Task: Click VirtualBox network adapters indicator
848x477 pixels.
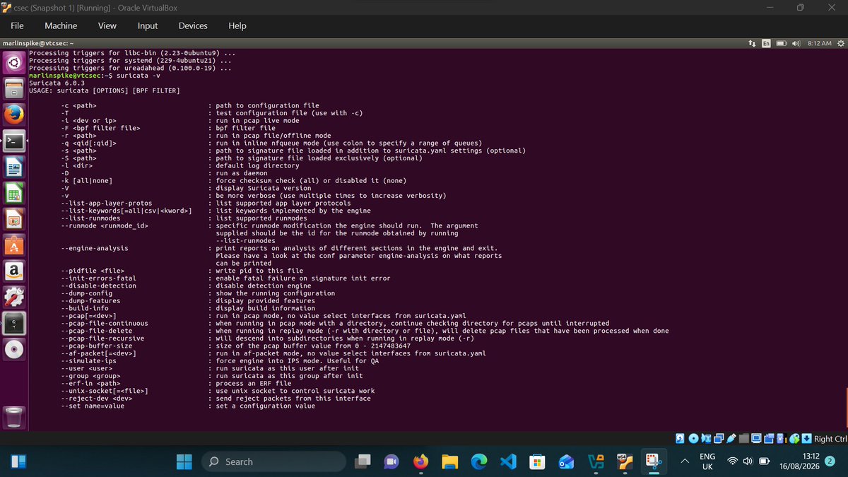Action: click(719, 439)
